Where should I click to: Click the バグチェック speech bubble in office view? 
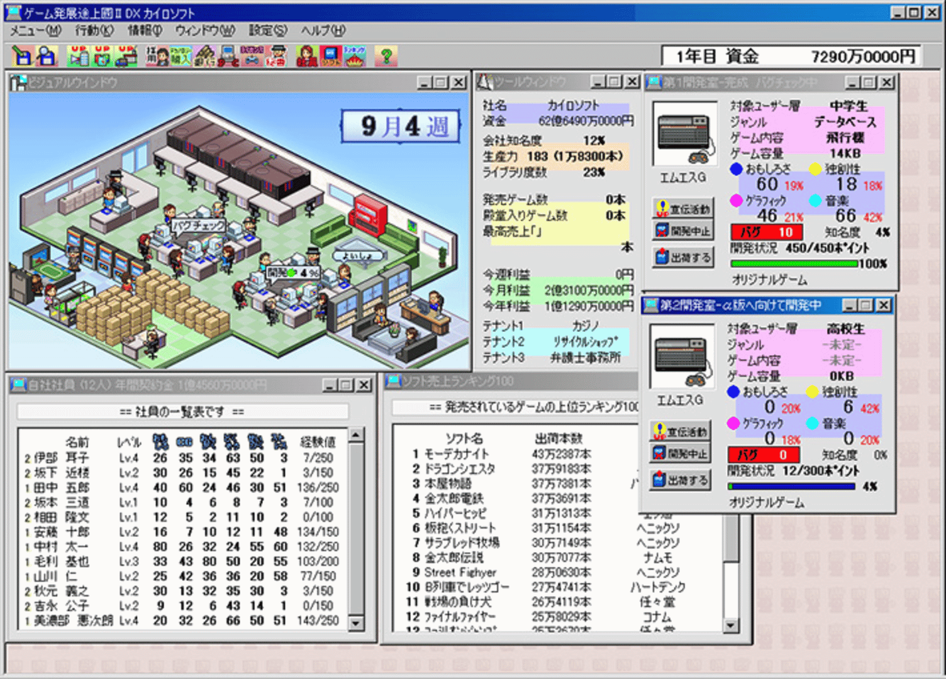198,225
